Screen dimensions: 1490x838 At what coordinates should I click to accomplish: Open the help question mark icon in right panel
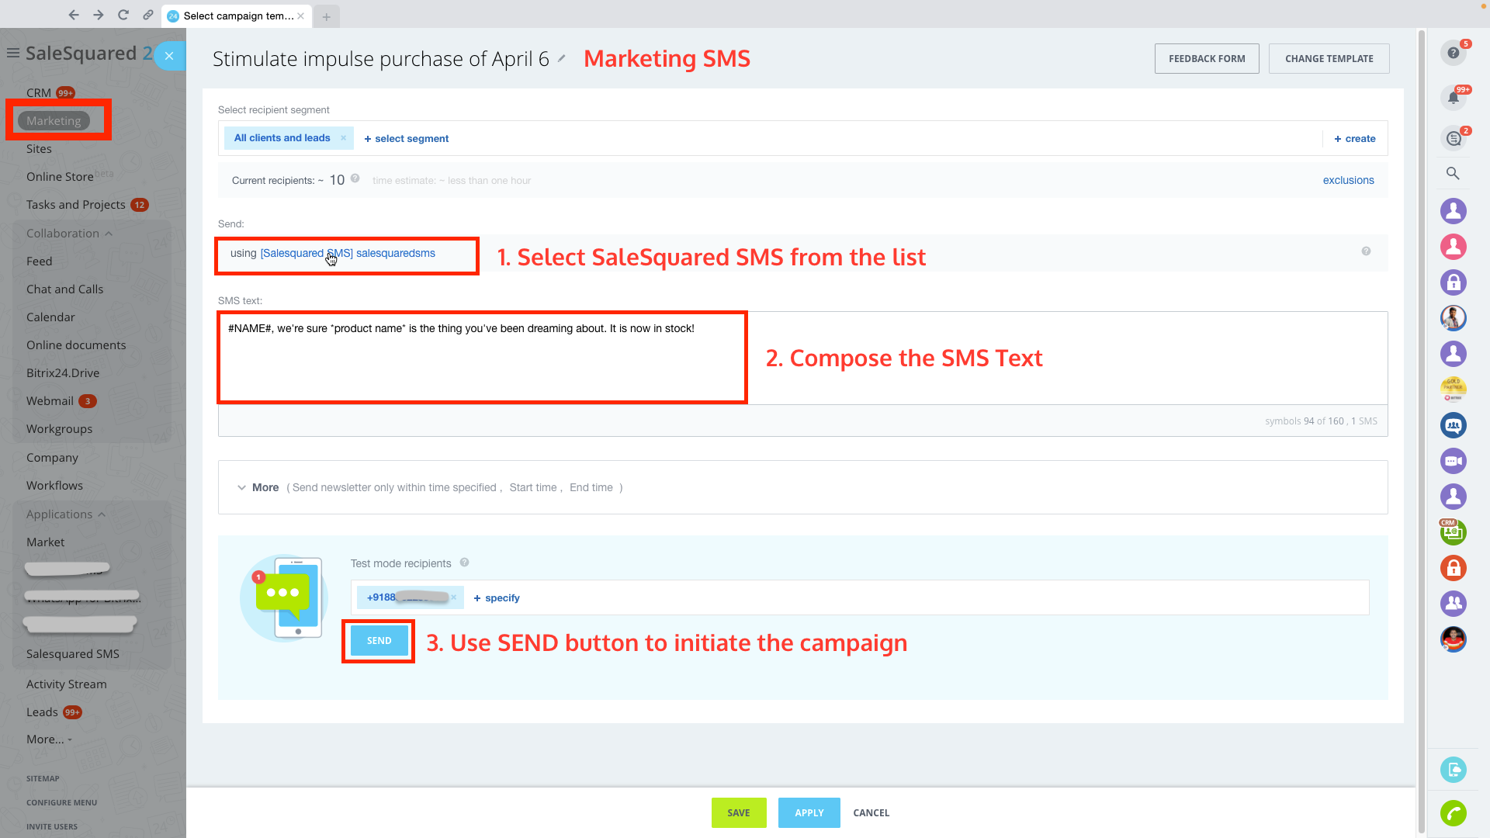1453,54
